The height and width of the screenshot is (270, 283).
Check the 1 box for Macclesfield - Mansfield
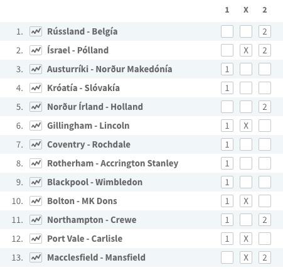click(227, 257)
